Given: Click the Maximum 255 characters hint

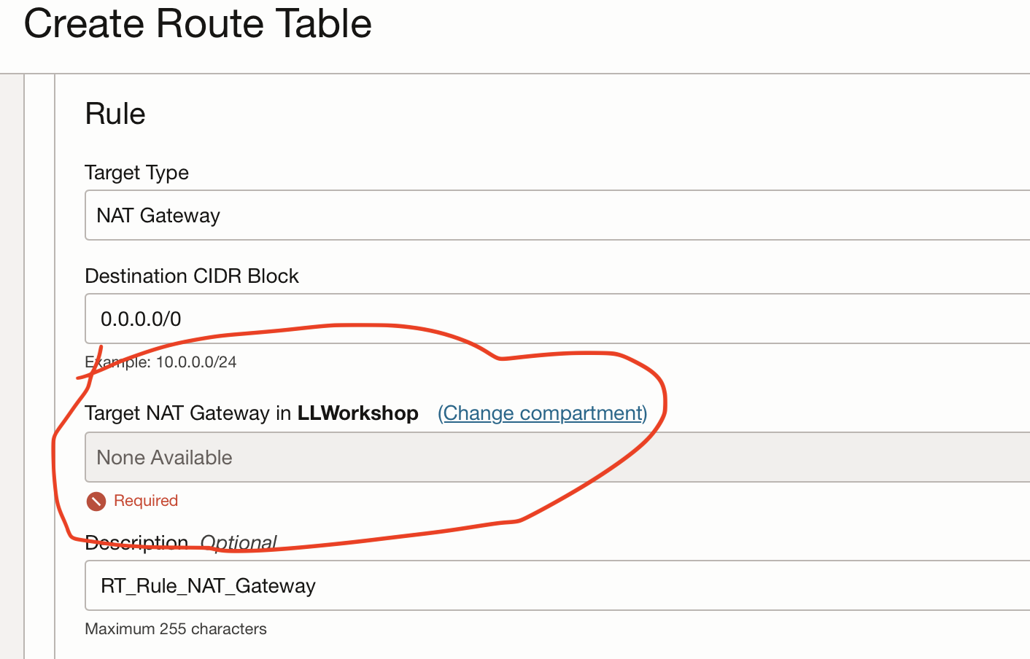Looking at the screenshot, I should coord(176,628).
